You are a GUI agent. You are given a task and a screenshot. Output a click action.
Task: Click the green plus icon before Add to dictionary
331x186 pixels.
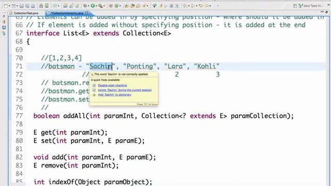(94, 95)
